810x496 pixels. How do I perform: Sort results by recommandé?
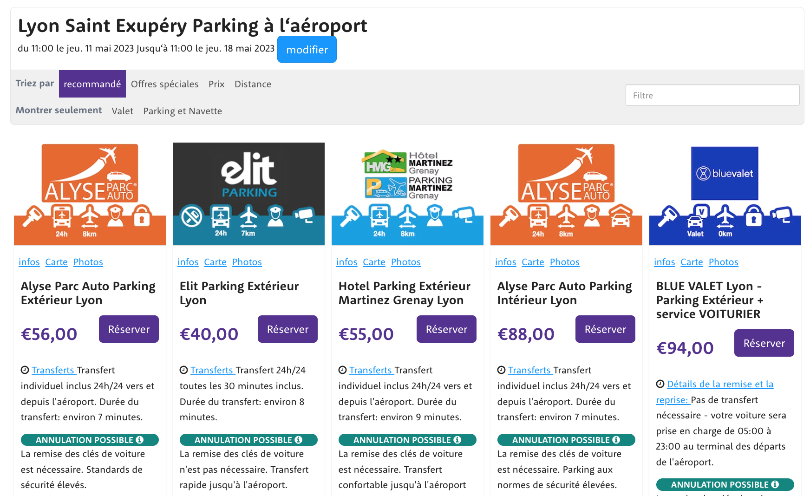click(92, 84)
